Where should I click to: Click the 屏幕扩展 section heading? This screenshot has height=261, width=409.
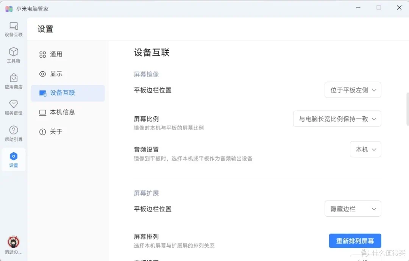tap(146, 193)
